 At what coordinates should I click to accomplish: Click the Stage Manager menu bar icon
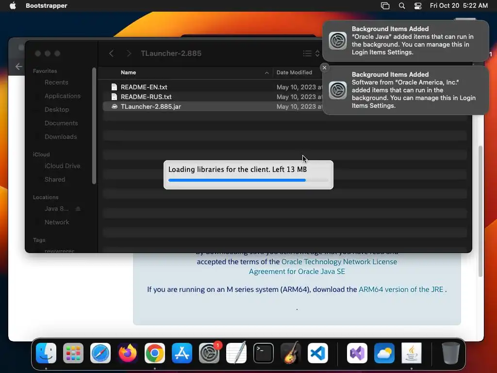tap(385, 5)
